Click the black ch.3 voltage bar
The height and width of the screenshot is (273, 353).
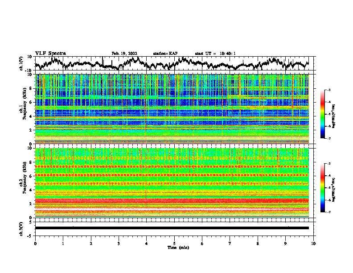click(x=172, y=228)
